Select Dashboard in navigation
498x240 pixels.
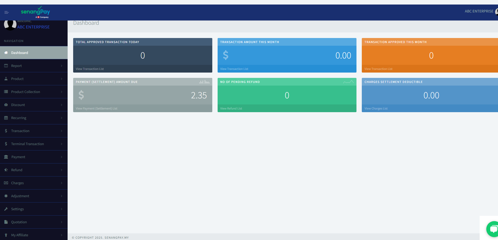[34, 53]
